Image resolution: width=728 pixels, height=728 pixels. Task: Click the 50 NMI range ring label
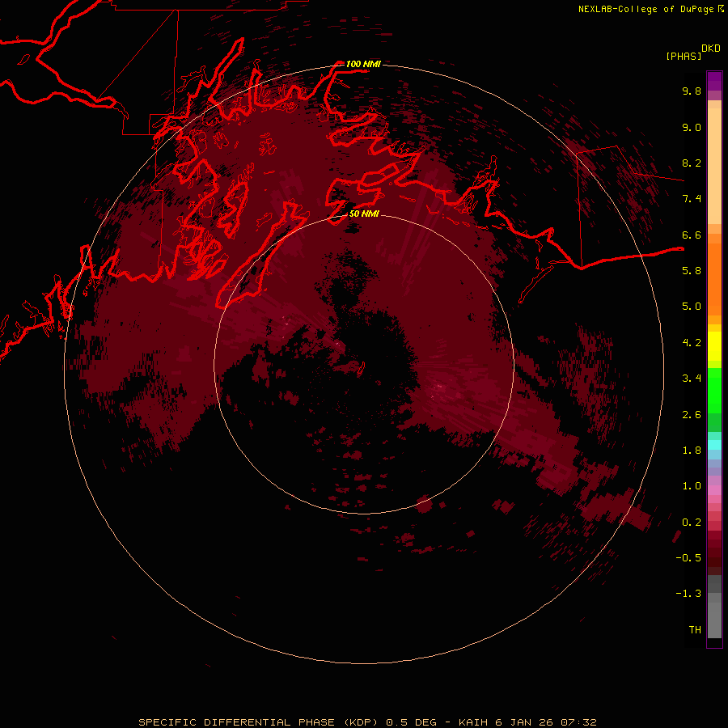point(364,214)
